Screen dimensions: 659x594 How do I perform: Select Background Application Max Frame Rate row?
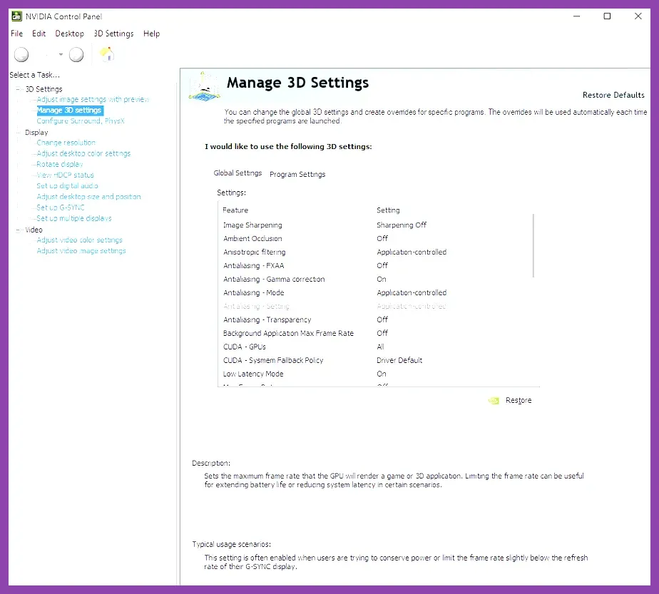[375, 334]
